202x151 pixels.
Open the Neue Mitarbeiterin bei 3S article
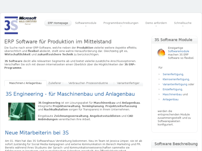[x=37, y=133]
